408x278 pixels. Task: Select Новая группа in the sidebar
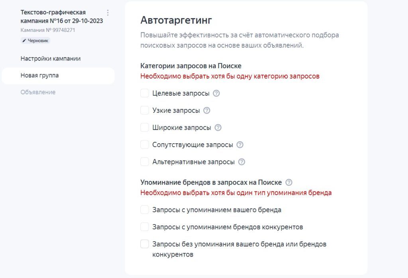[x=40, y=75]
